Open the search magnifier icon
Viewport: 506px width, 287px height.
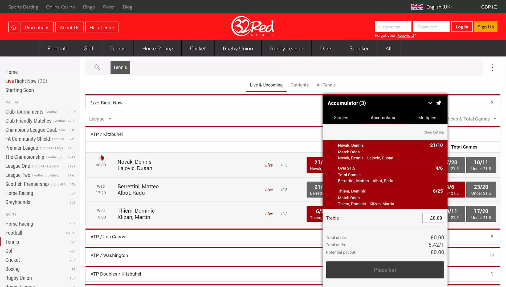pyautogui.click(x=97, y=67)
